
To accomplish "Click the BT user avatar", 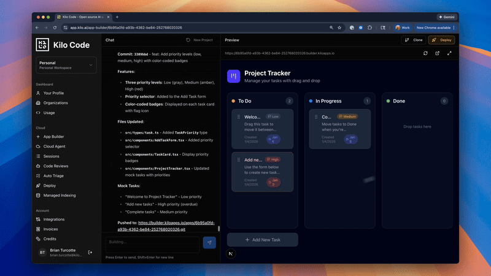I will point(42,252).
